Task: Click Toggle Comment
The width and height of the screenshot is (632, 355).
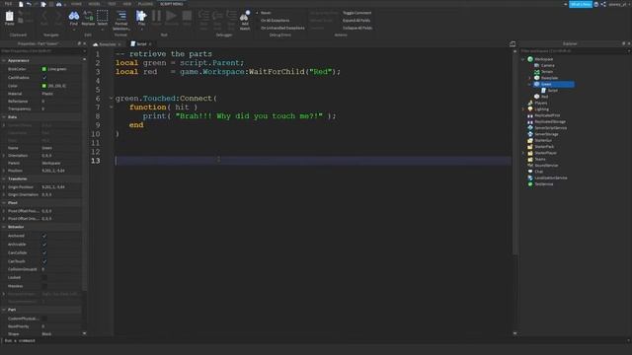Action: (x=356, y=13)
